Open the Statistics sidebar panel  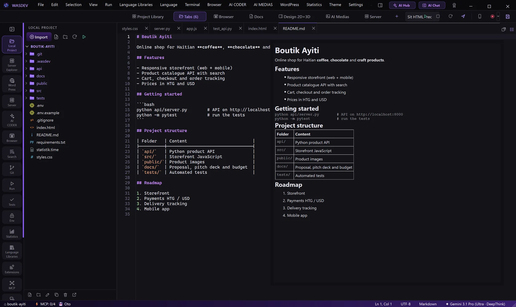tap(12, 233)
